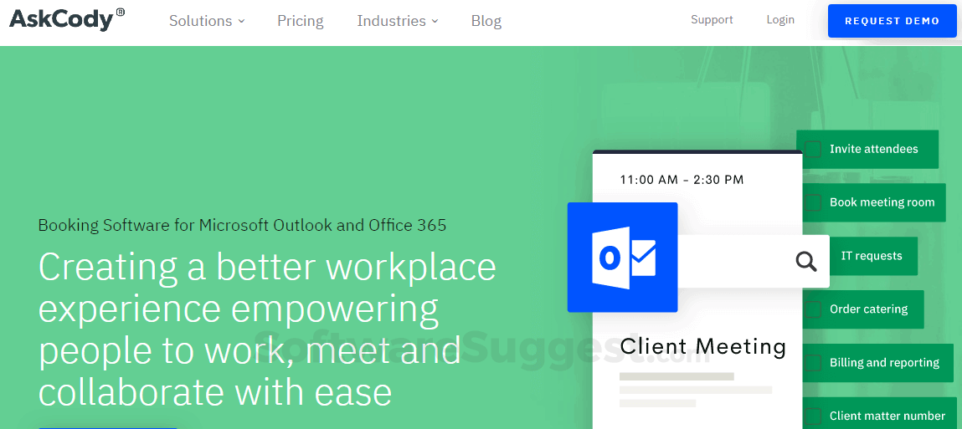Check the Client matter number checkbox
The width and height of the screenshot is (962, 429).
(813, 416)
